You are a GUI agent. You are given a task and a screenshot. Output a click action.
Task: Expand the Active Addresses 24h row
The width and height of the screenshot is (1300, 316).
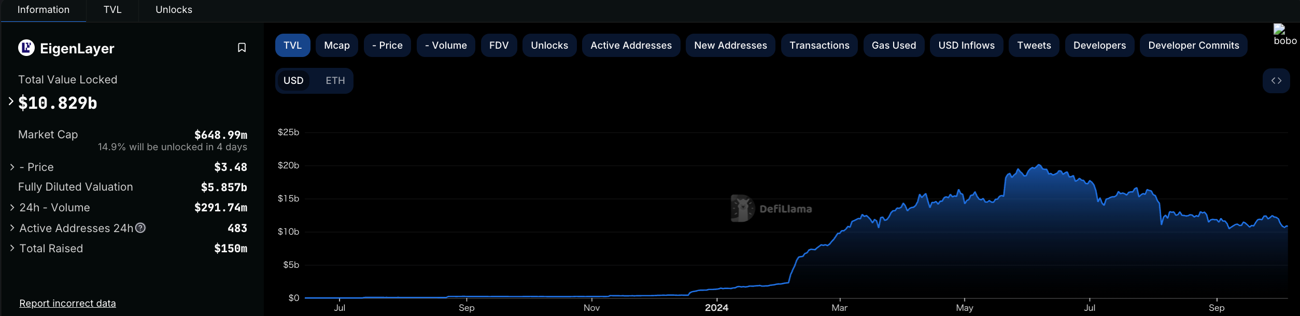coord(12,228)
